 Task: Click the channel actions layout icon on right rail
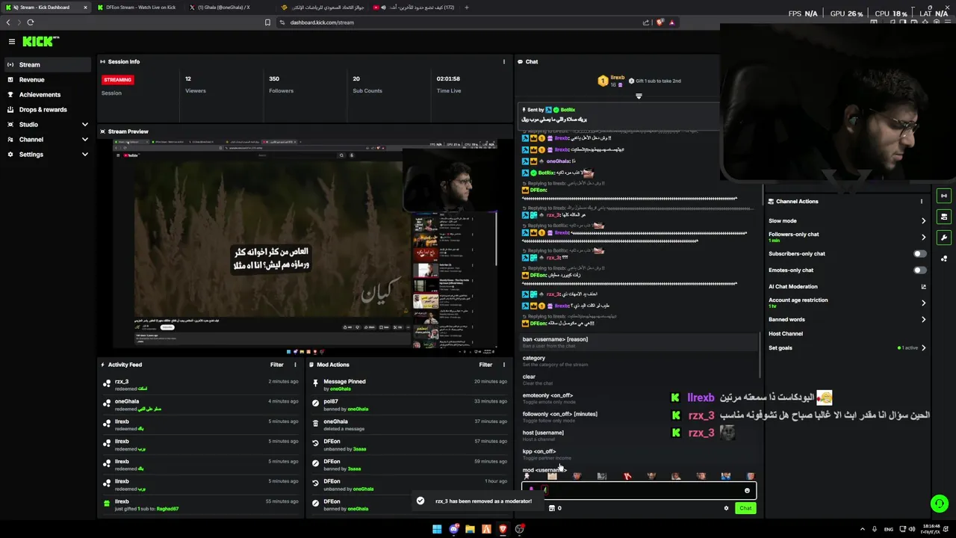pyautogui.click(x=944, y=217)
